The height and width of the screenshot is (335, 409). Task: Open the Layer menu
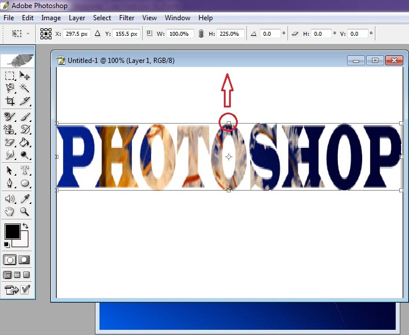point(77,18)
